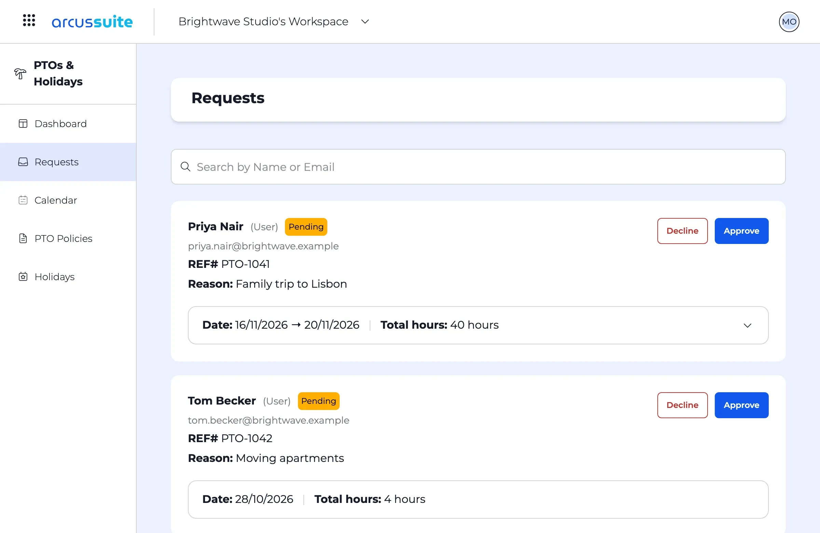
Task: Click the Tom Becker name heading
Action: point(222,401)
